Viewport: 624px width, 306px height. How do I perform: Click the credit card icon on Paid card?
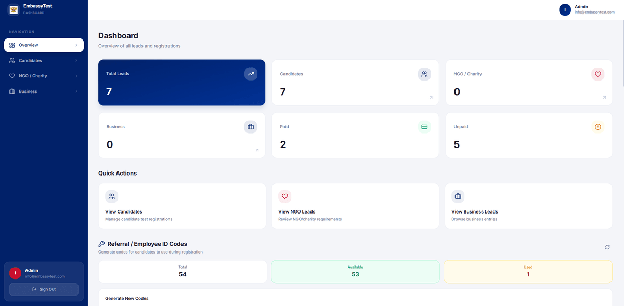tap(424, 127)
